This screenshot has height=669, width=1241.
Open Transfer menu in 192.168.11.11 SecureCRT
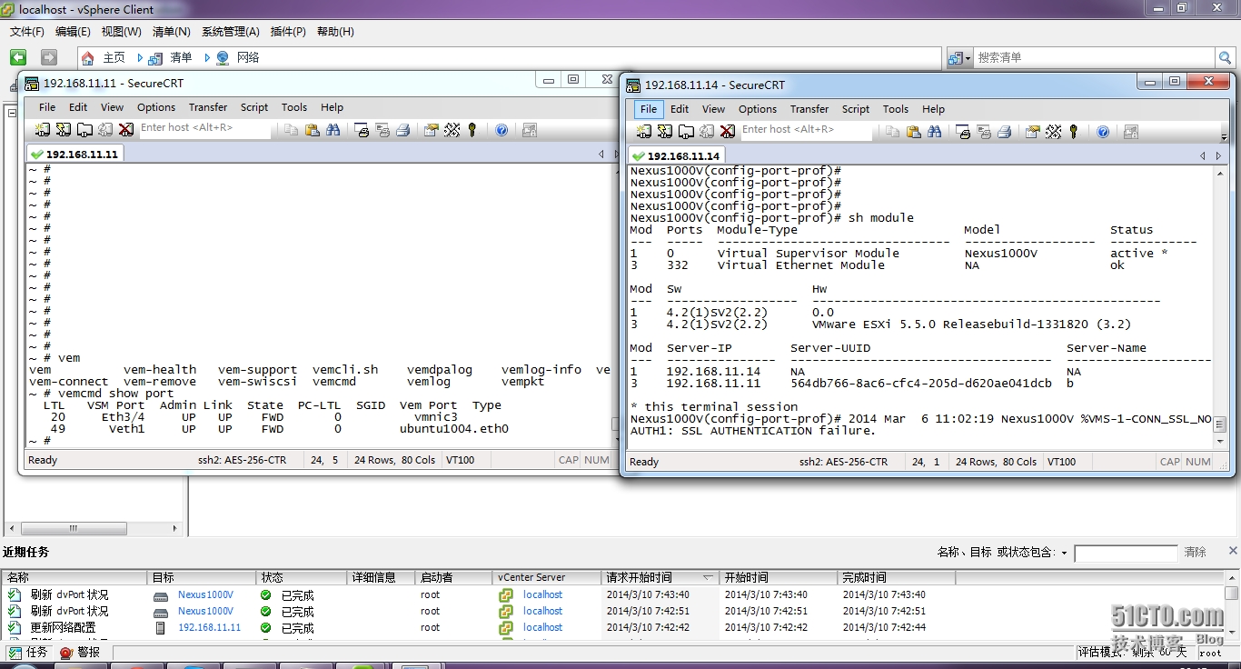208,107
